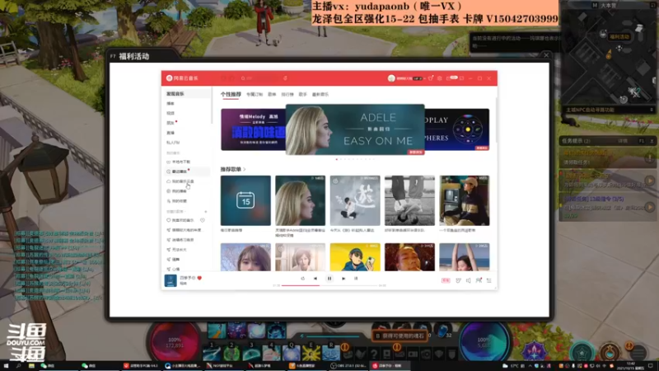Open 我的音乐云盘 in the sidebar
The height and width of the screenshot is (371, 659).
[180, 181]
